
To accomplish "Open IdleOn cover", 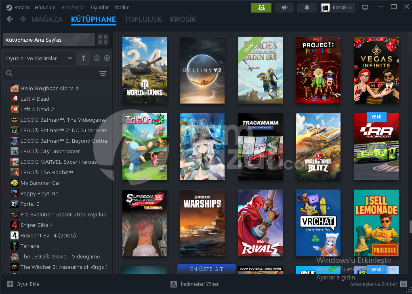I will 145,146.
